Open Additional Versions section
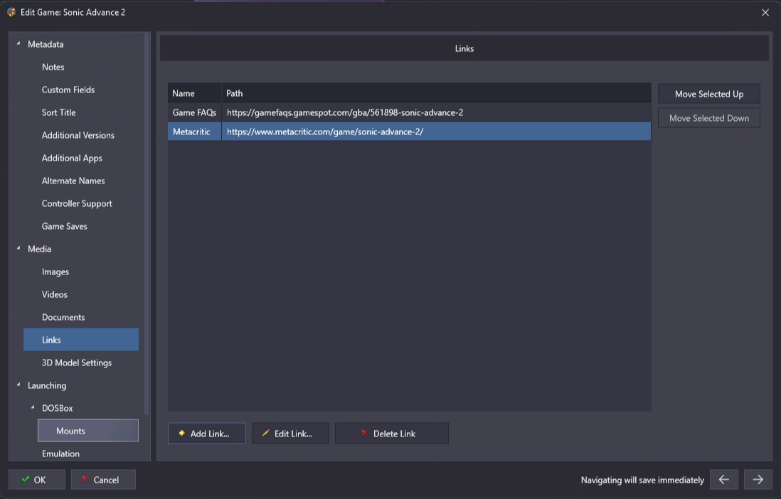The image size is (781, 499). 78,136
